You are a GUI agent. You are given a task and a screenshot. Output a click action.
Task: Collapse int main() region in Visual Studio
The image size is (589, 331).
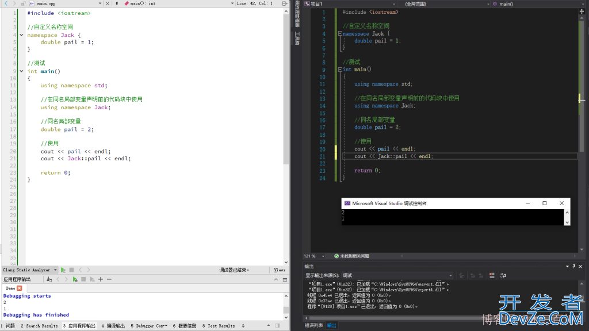pos(340,70)
